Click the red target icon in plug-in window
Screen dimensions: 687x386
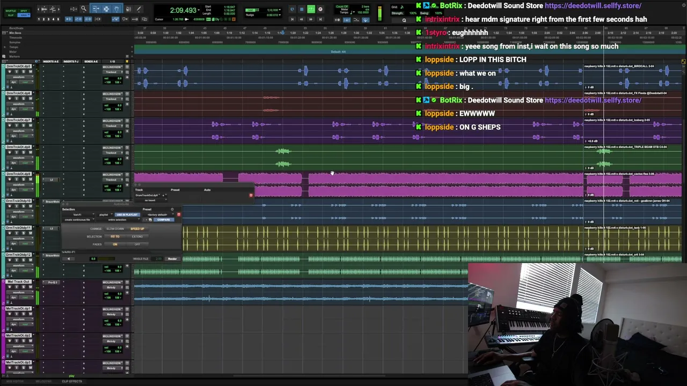click(251, 195)
